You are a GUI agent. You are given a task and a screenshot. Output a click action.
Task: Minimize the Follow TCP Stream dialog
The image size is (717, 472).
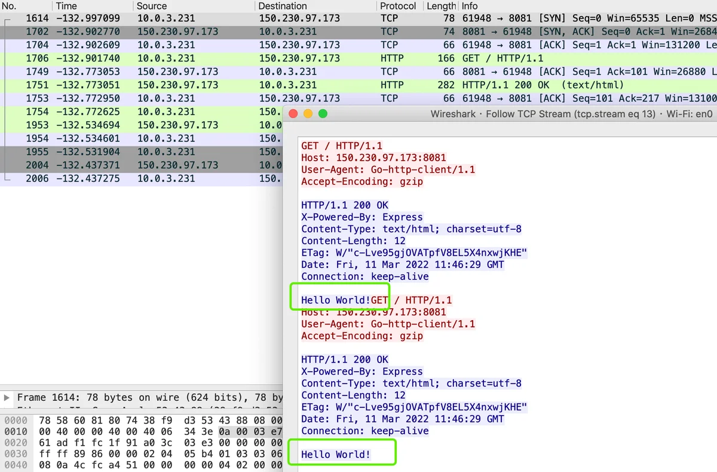pyautogui.click(x=308, y=114)
